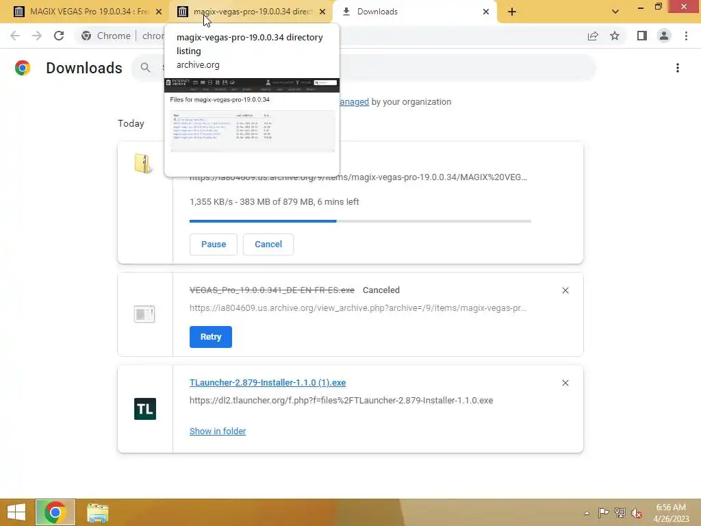Click Chrome icon on the taskbar
The height and width of the screenshot is (526, 701).
click(x=55, y=512)
